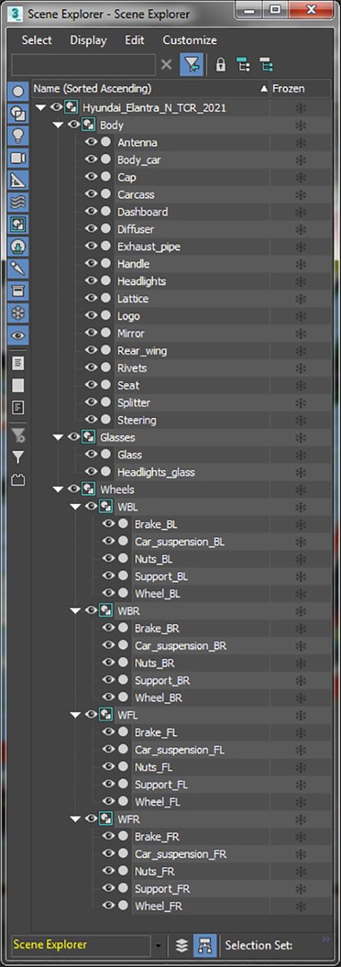The height and width of the screenshot is (967, 341).
Task: Open the Scene Explorer name dropdown arrow
Action: [x=158, y=945]
